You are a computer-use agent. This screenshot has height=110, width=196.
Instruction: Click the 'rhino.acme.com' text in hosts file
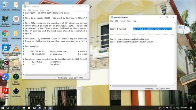[x=58, y=51]
